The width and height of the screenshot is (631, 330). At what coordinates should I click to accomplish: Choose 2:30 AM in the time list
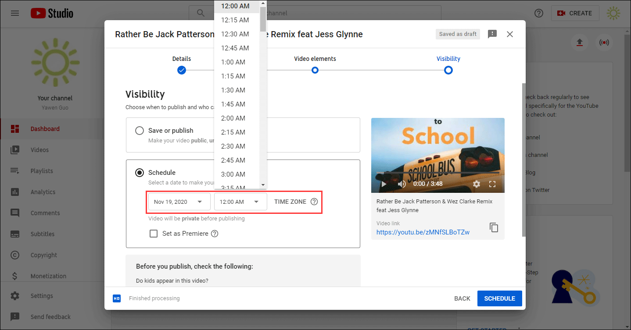coord(237,146)
